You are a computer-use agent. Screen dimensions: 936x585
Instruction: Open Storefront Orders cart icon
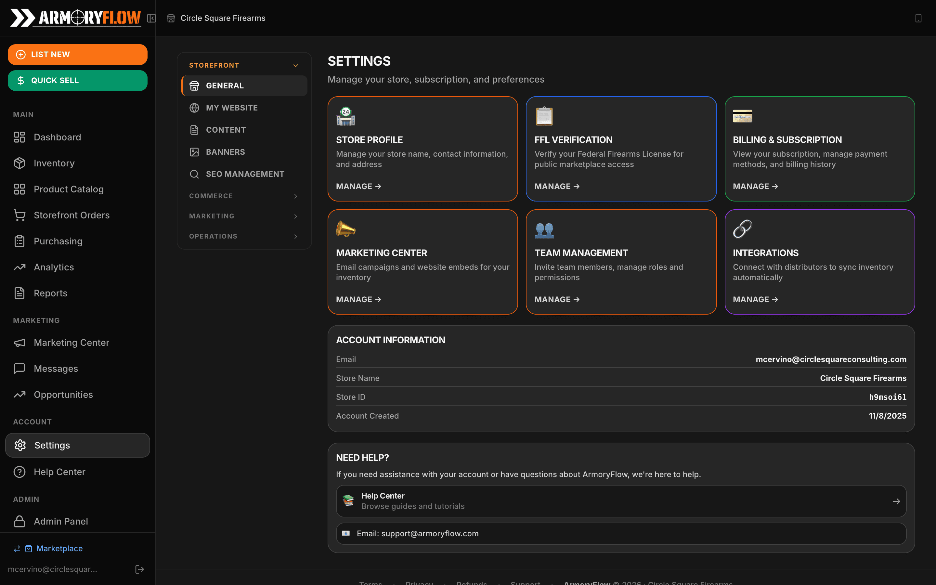(x=20, y=215)
